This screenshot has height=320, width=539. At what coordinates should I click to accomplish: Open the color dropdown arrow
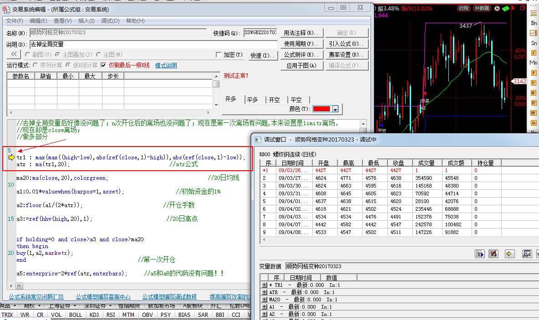pyautogui.click(x=335, y=109)
